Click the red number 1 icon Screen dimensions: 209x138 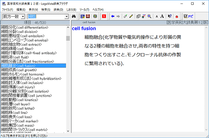[x=104, y=16]
